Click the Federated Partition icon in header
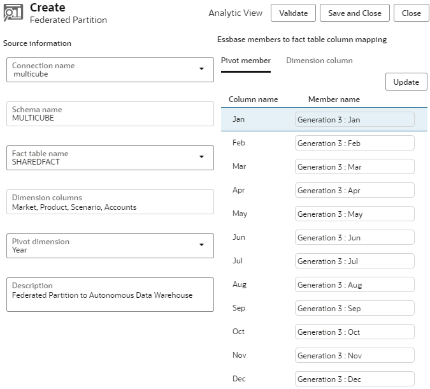Viewport: 430px width, 389px height. coord(13,13)
